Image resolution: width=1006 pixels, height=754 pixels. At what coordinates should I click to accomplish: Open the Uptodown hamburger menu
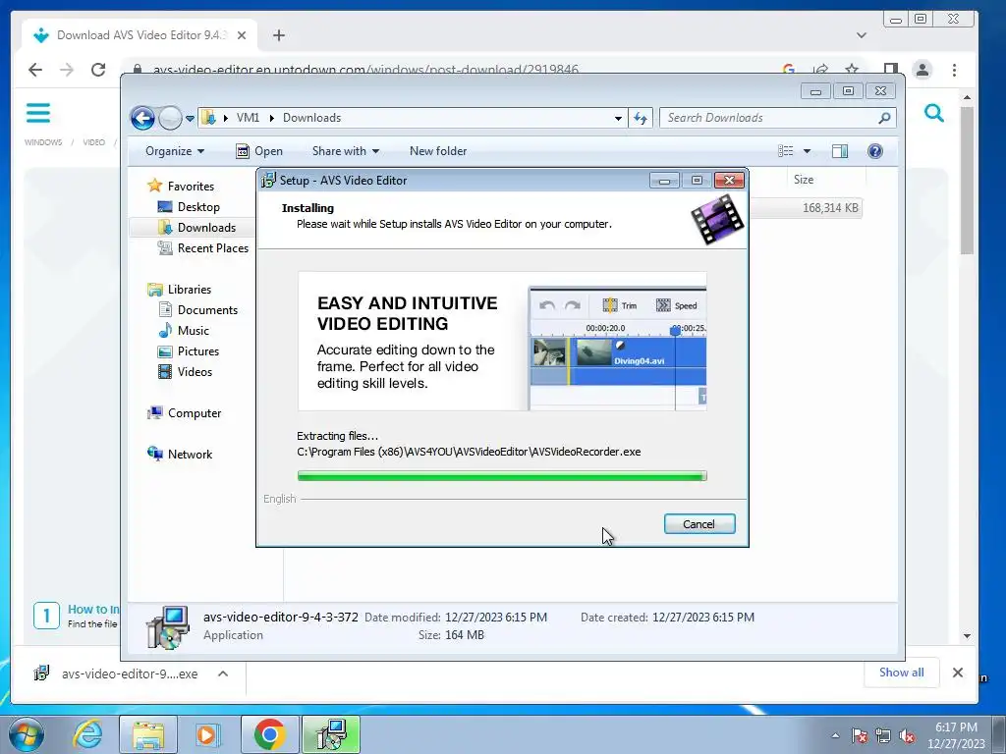[38, 113]
